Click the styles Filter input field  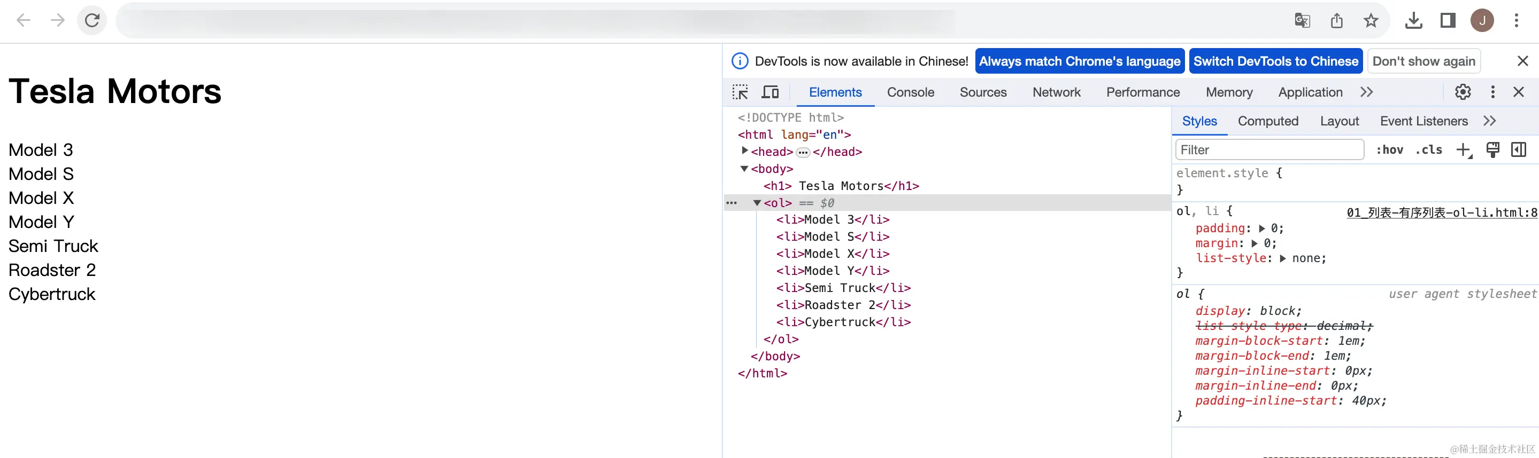pyautogui.click(x=1269, y=149)
